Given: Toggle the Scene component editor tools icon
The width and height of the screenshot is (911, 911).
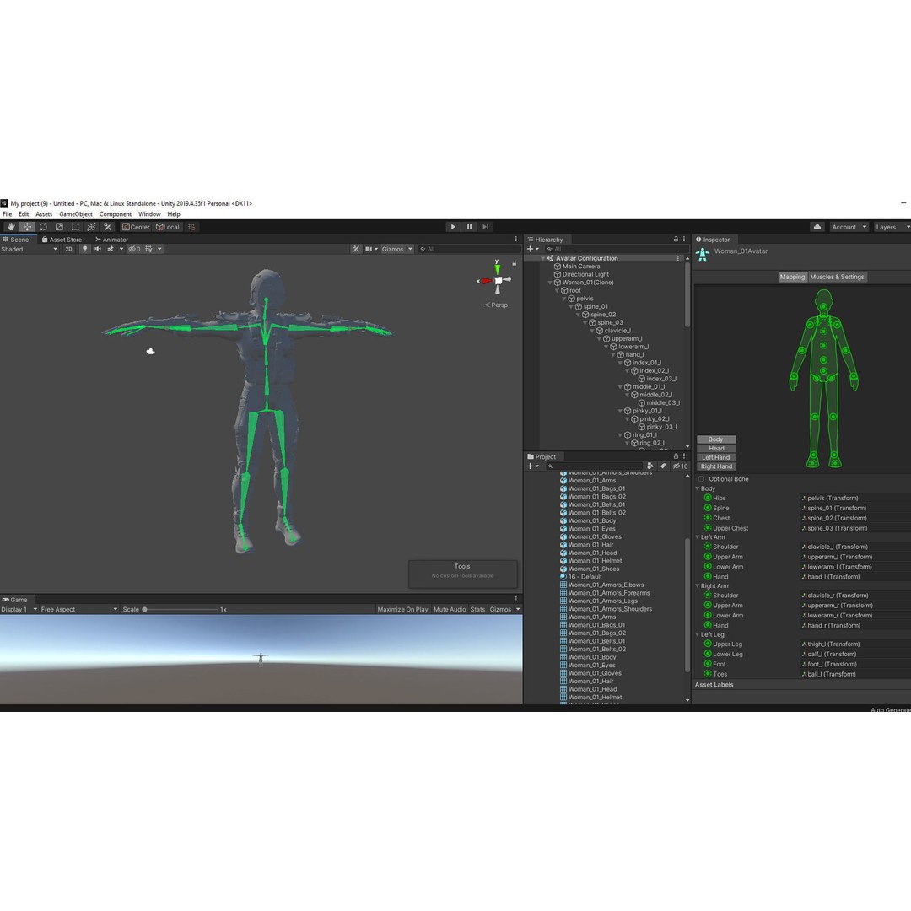Looking at the screenshot, I should 356,249.
